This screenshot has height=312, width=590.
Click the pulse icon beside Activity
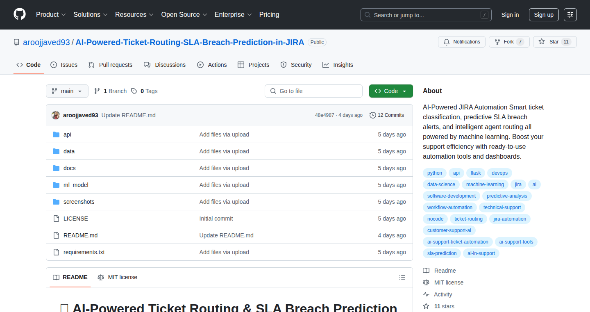[426, 294]
